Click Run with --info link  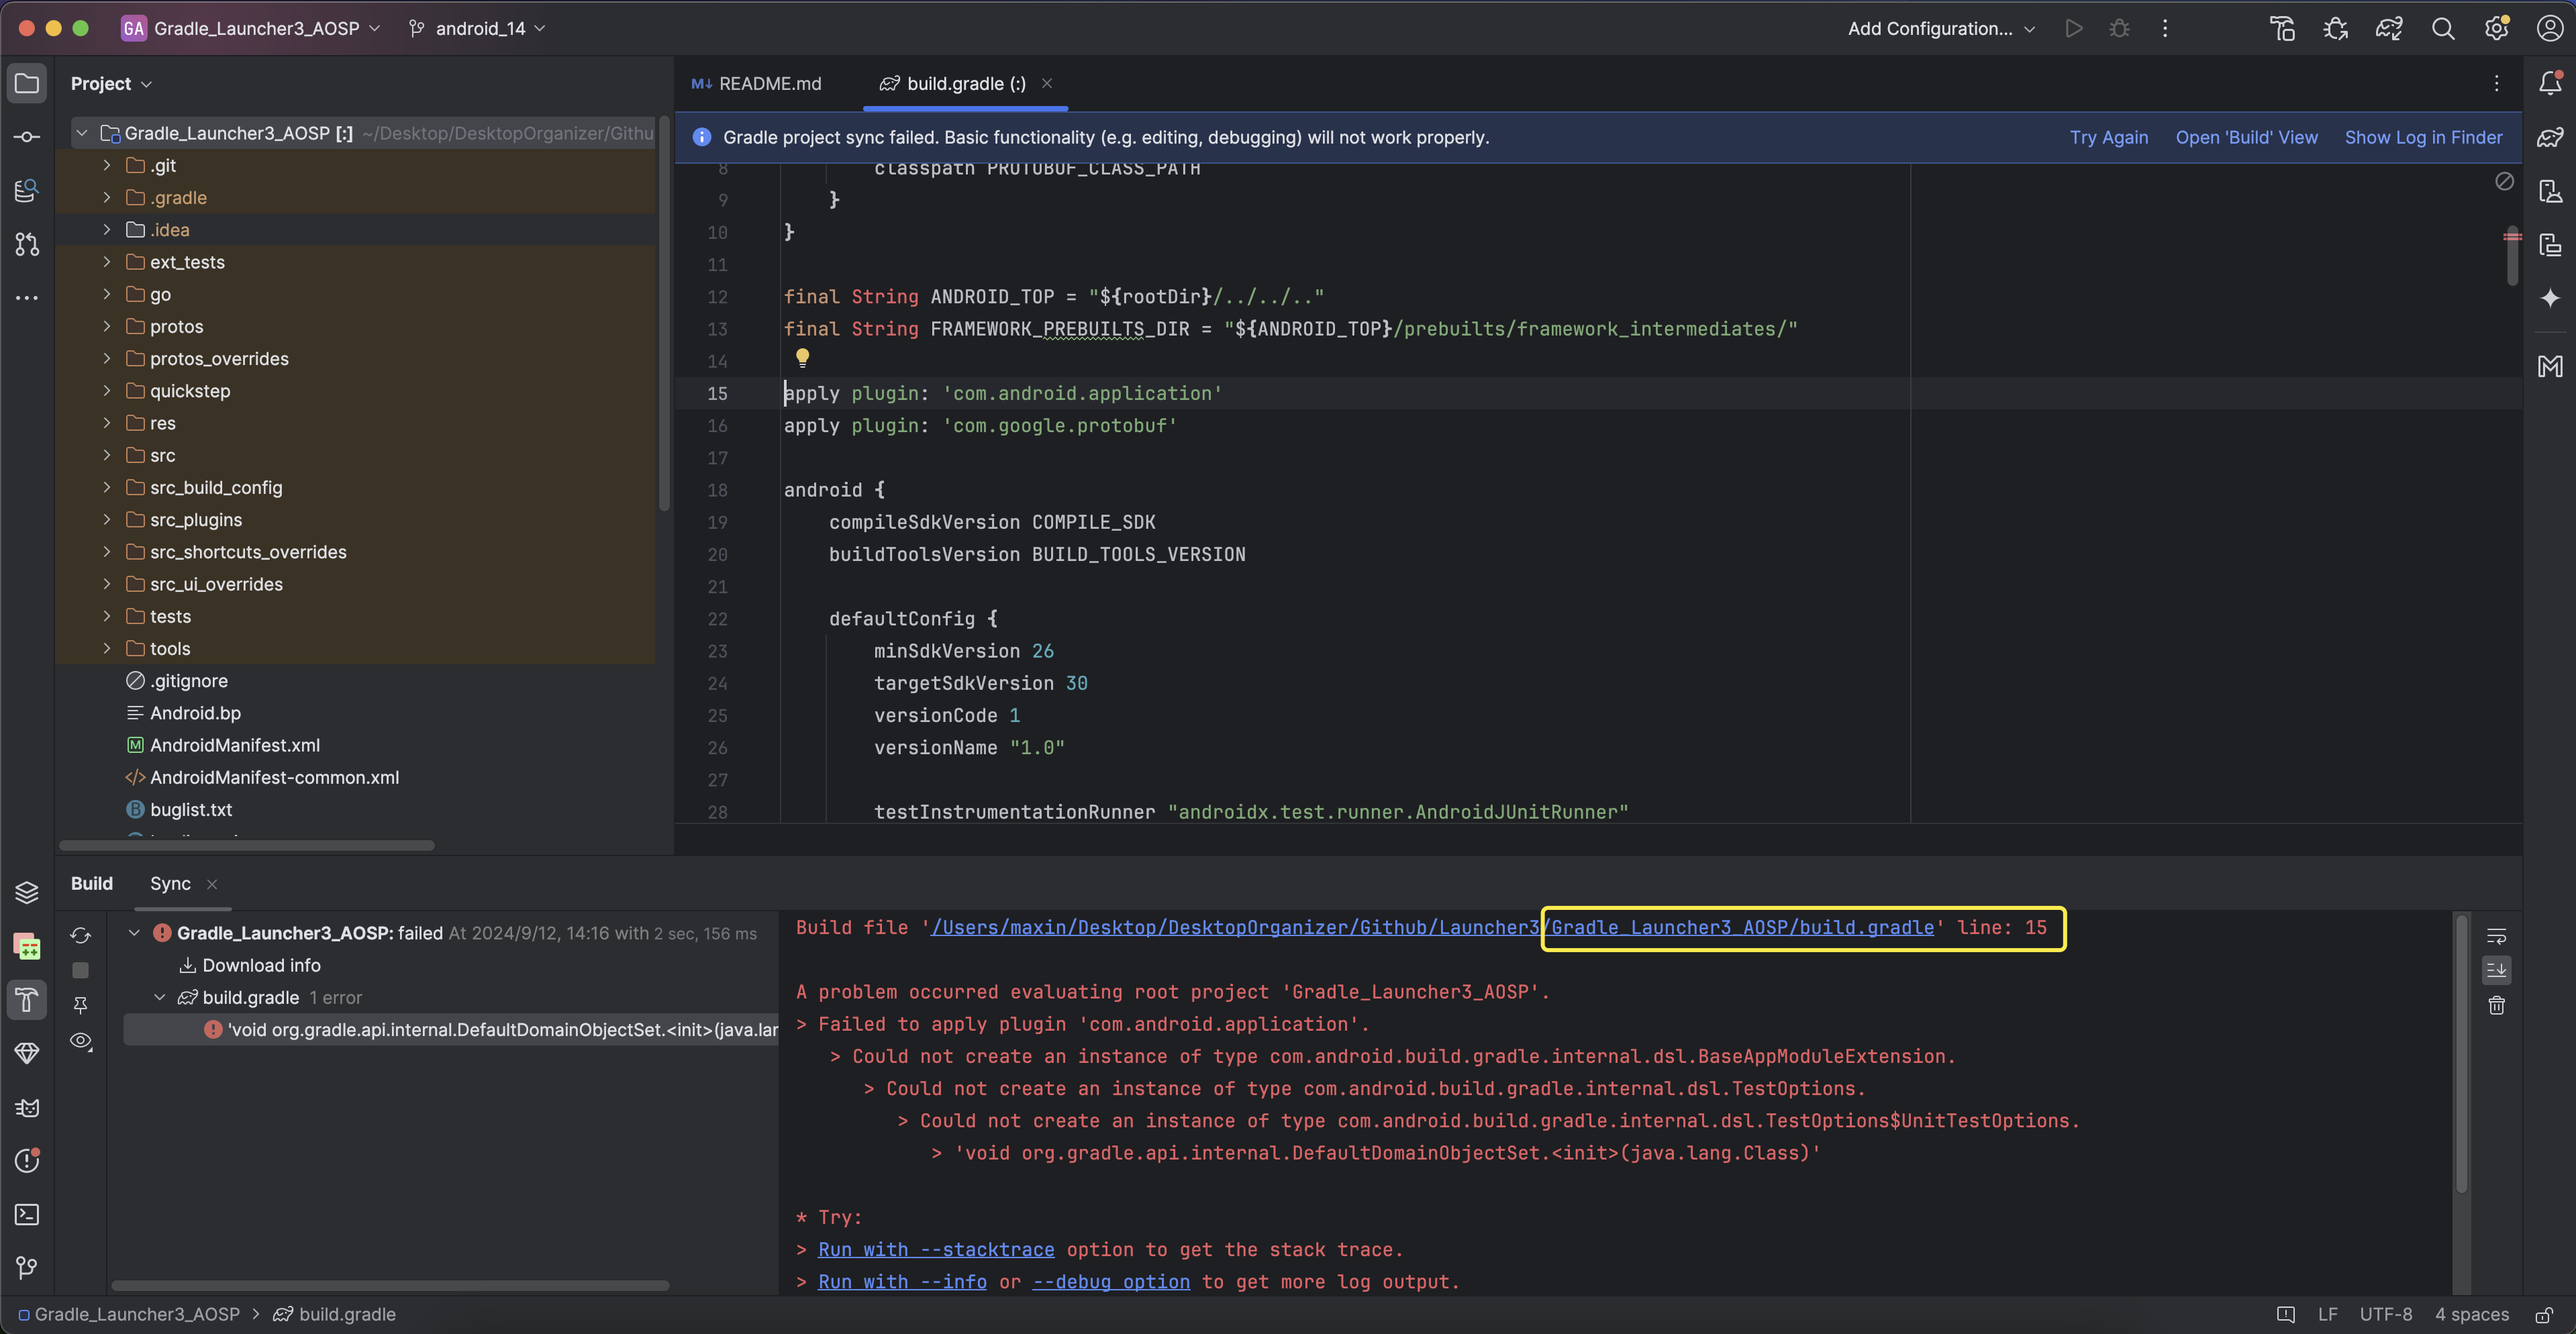tap(902, 1281)
